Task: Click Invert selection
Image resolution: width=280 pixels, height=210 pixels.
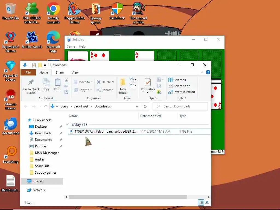Action: (182, 92)
